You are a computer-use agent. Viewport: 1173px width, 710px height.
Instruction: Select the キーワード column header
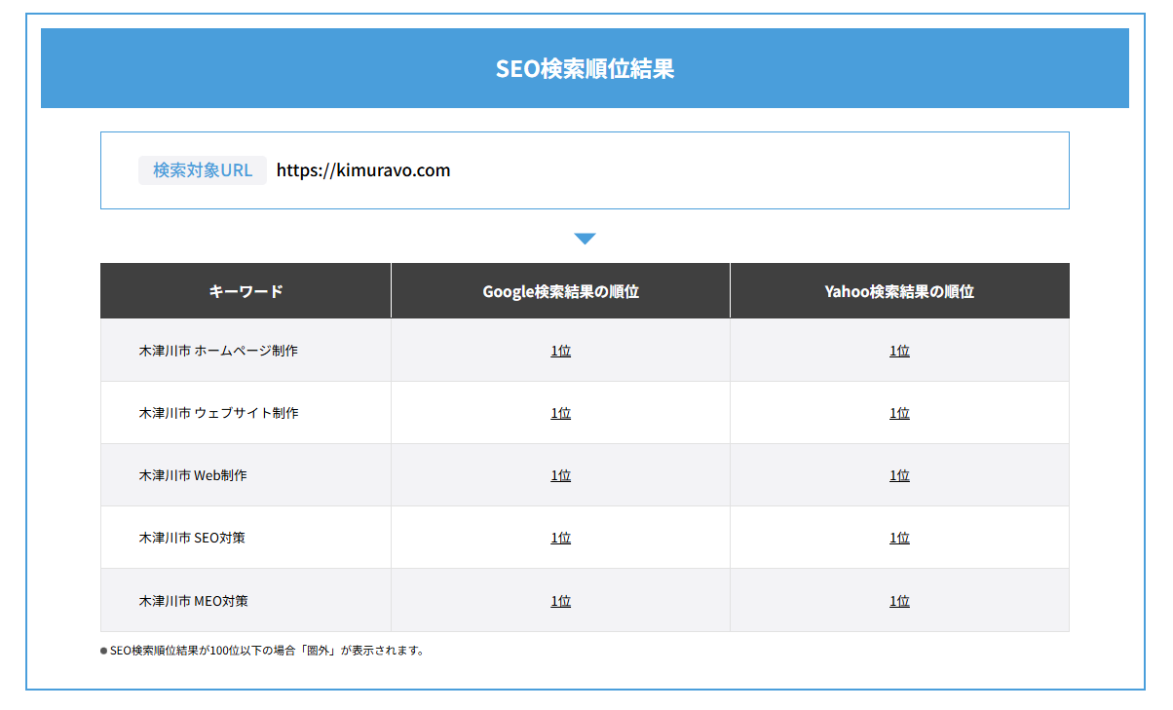(245, 289)
